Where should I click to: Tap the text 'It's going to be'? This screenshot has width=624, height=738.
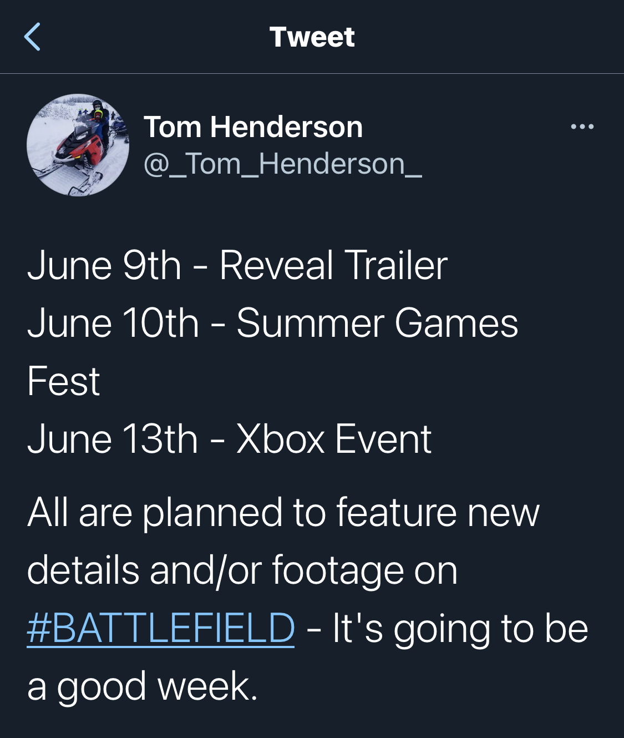tap(460, 629)
